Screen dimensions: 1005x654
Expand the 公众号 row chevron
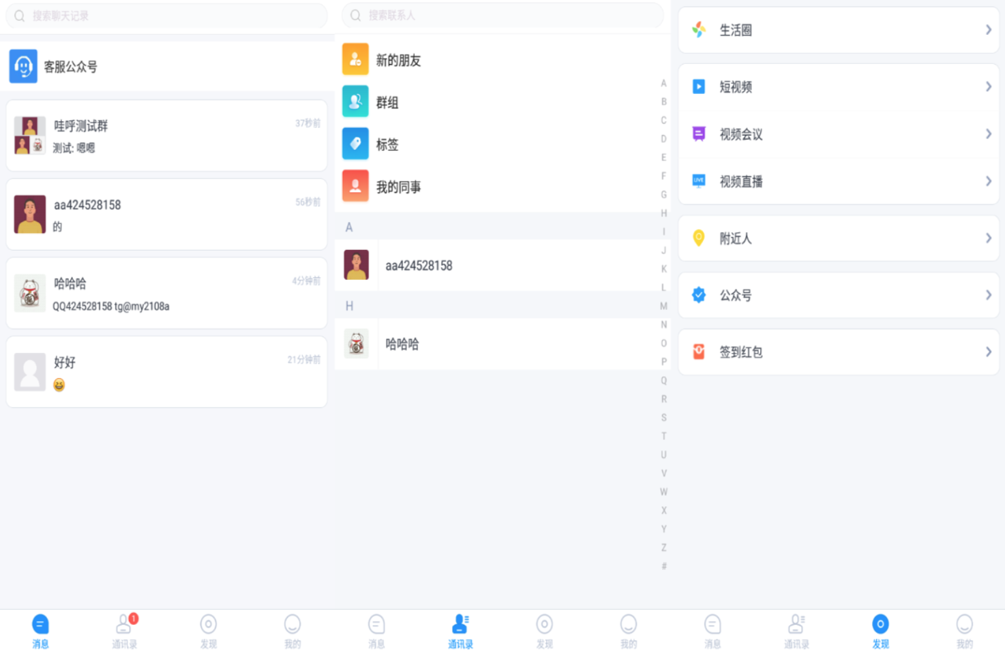pos(988,295)
